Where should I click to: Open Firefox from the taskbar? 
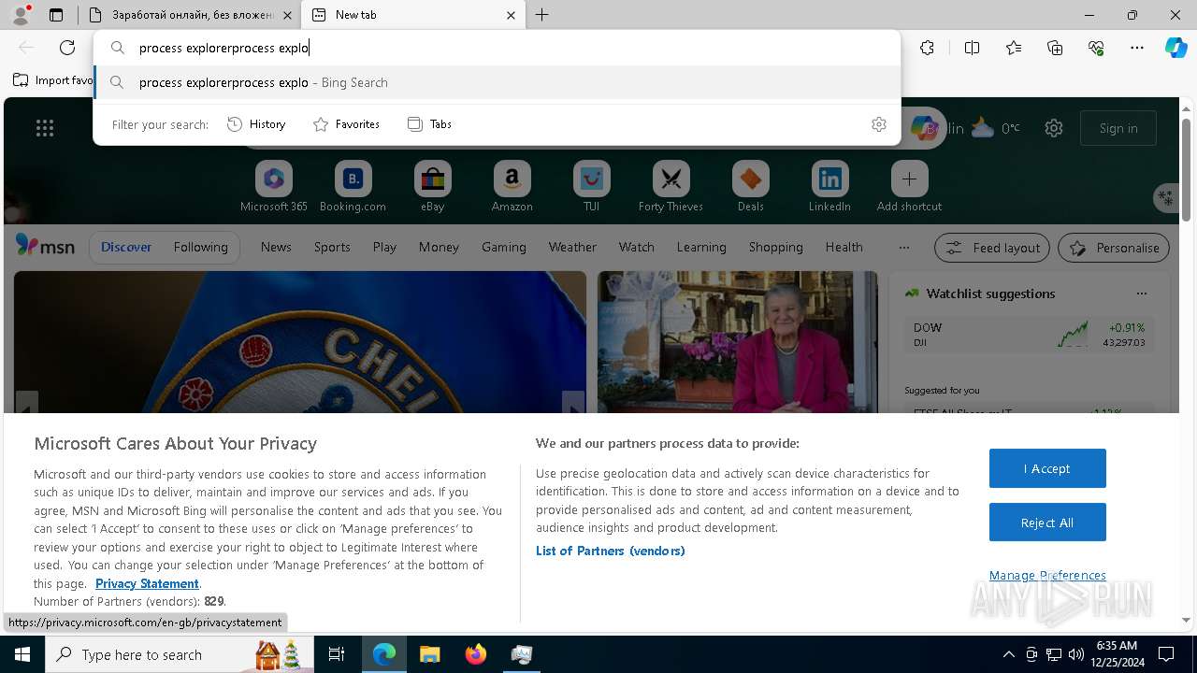pyautogui.click(x=476, y=654)
